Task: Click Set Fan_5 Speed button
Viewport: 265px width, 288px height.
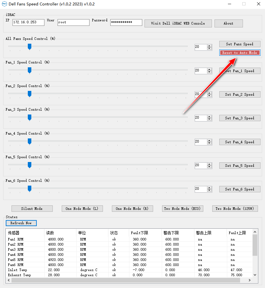Action: click(240, 166)
